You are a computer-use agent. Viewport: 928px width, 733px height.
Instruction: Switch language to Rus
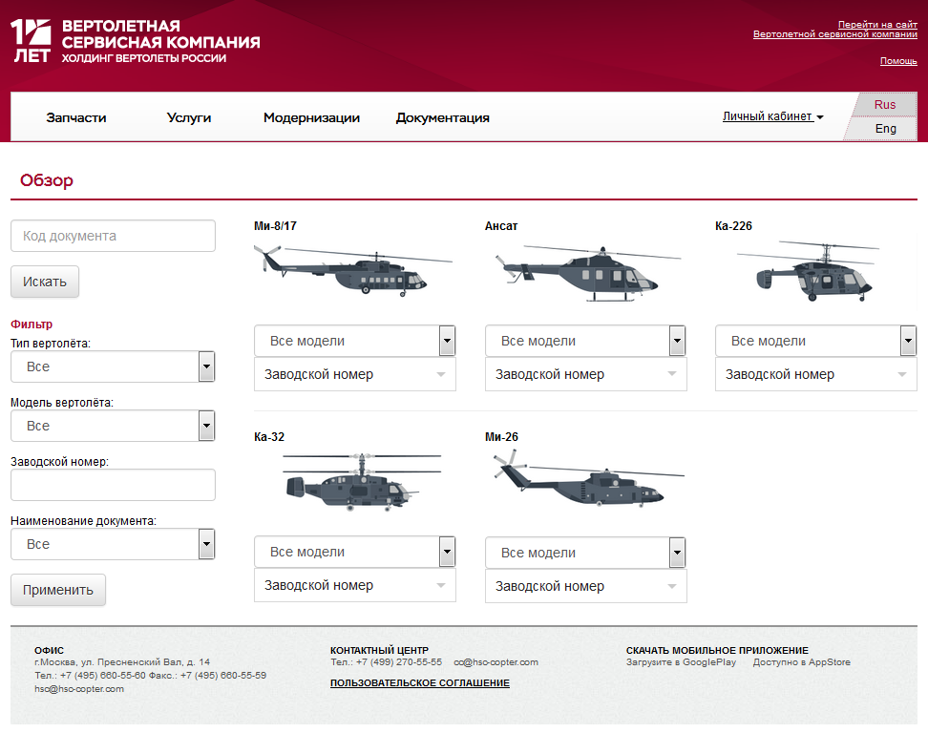(885, 105)
